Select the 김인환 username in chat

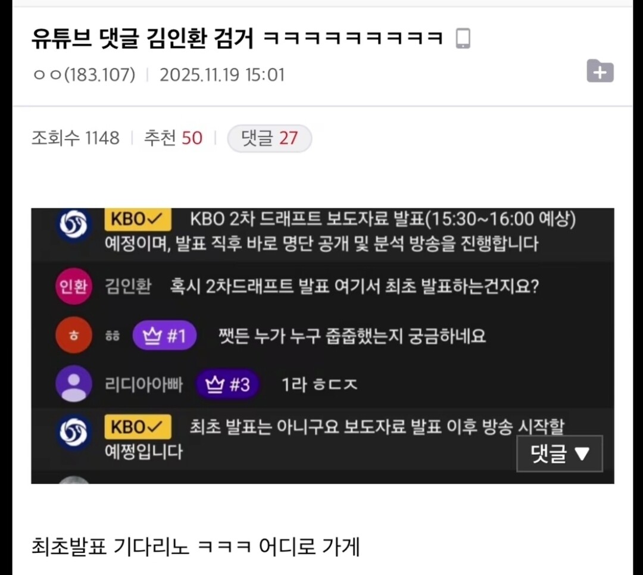pos(129,286)
